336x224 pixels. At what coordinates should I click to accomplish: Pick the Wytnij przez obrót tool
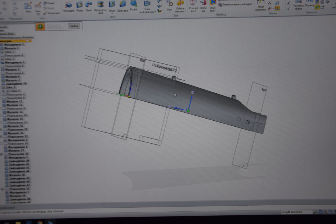point(100,7)
